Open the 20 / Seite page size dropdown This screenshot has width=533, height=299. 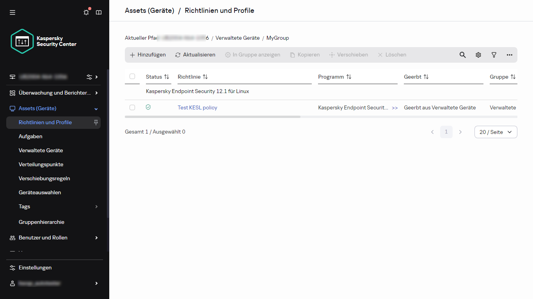496,132
